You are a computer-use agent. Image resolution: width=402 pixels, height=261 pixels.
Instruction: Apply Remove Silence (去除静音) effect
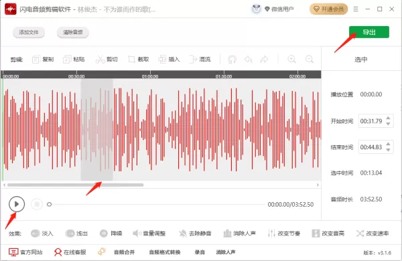click(x=195, y=234)
